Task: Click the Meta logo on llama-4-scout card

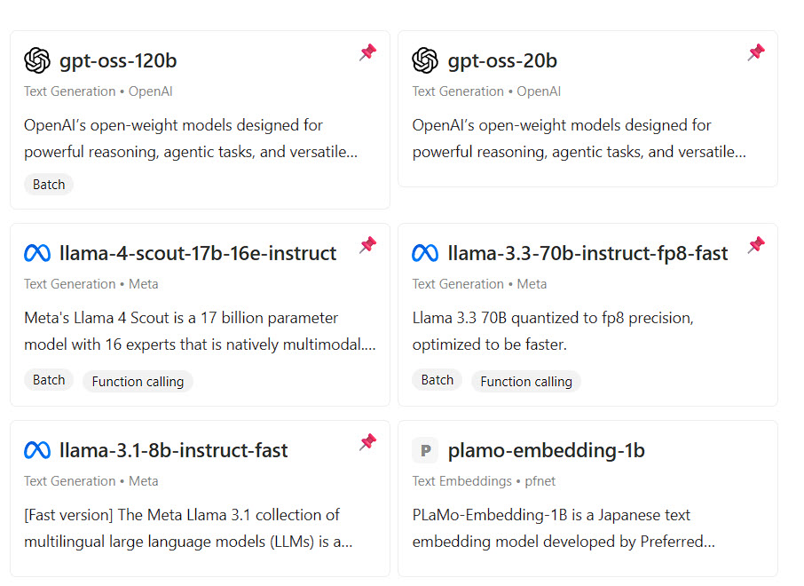Action: click(37, 254)
